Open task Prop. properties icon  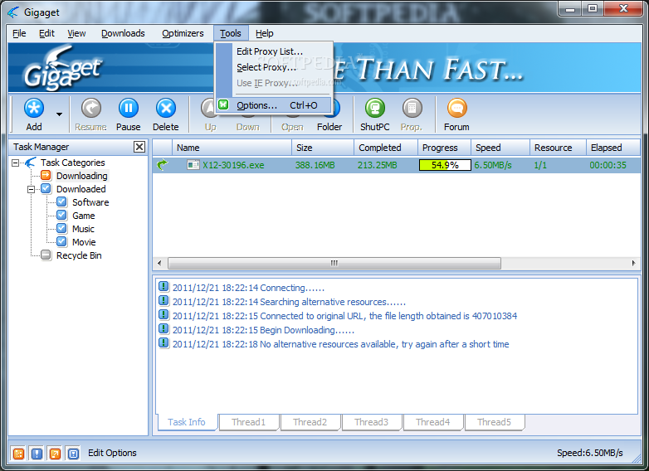(x=412, y=109)
